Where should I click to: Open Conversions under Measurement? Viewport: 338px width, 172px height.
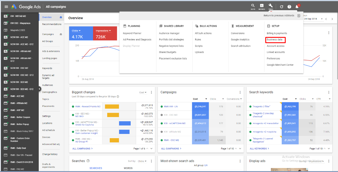click(x=238, y=33)
